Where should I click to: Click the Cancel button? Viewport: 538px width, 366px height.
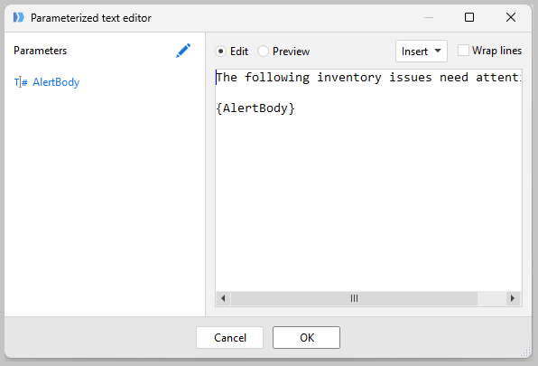(x=230, y=337)
